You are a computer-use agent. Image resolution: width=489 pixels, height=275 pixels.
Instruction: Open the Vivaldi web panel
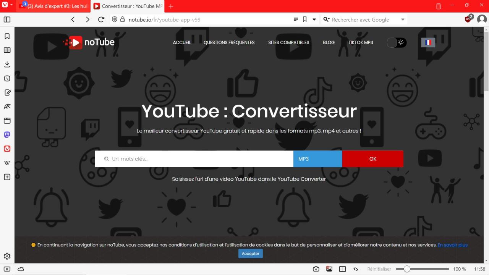[x=7, y=149]
